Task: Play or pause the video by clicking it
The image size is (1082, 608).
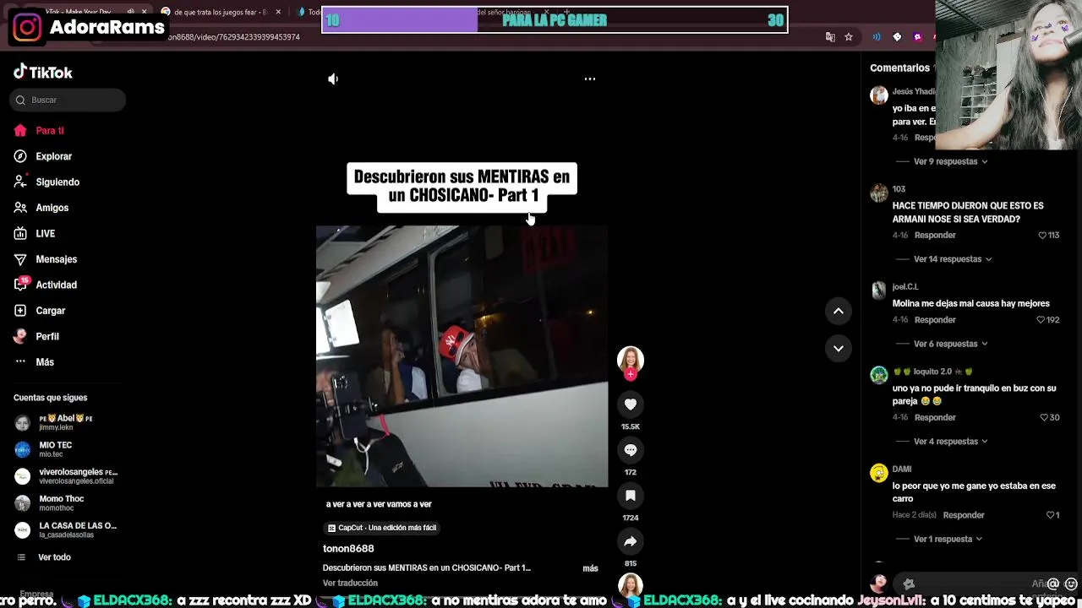Action: click(x=462, y=356)
